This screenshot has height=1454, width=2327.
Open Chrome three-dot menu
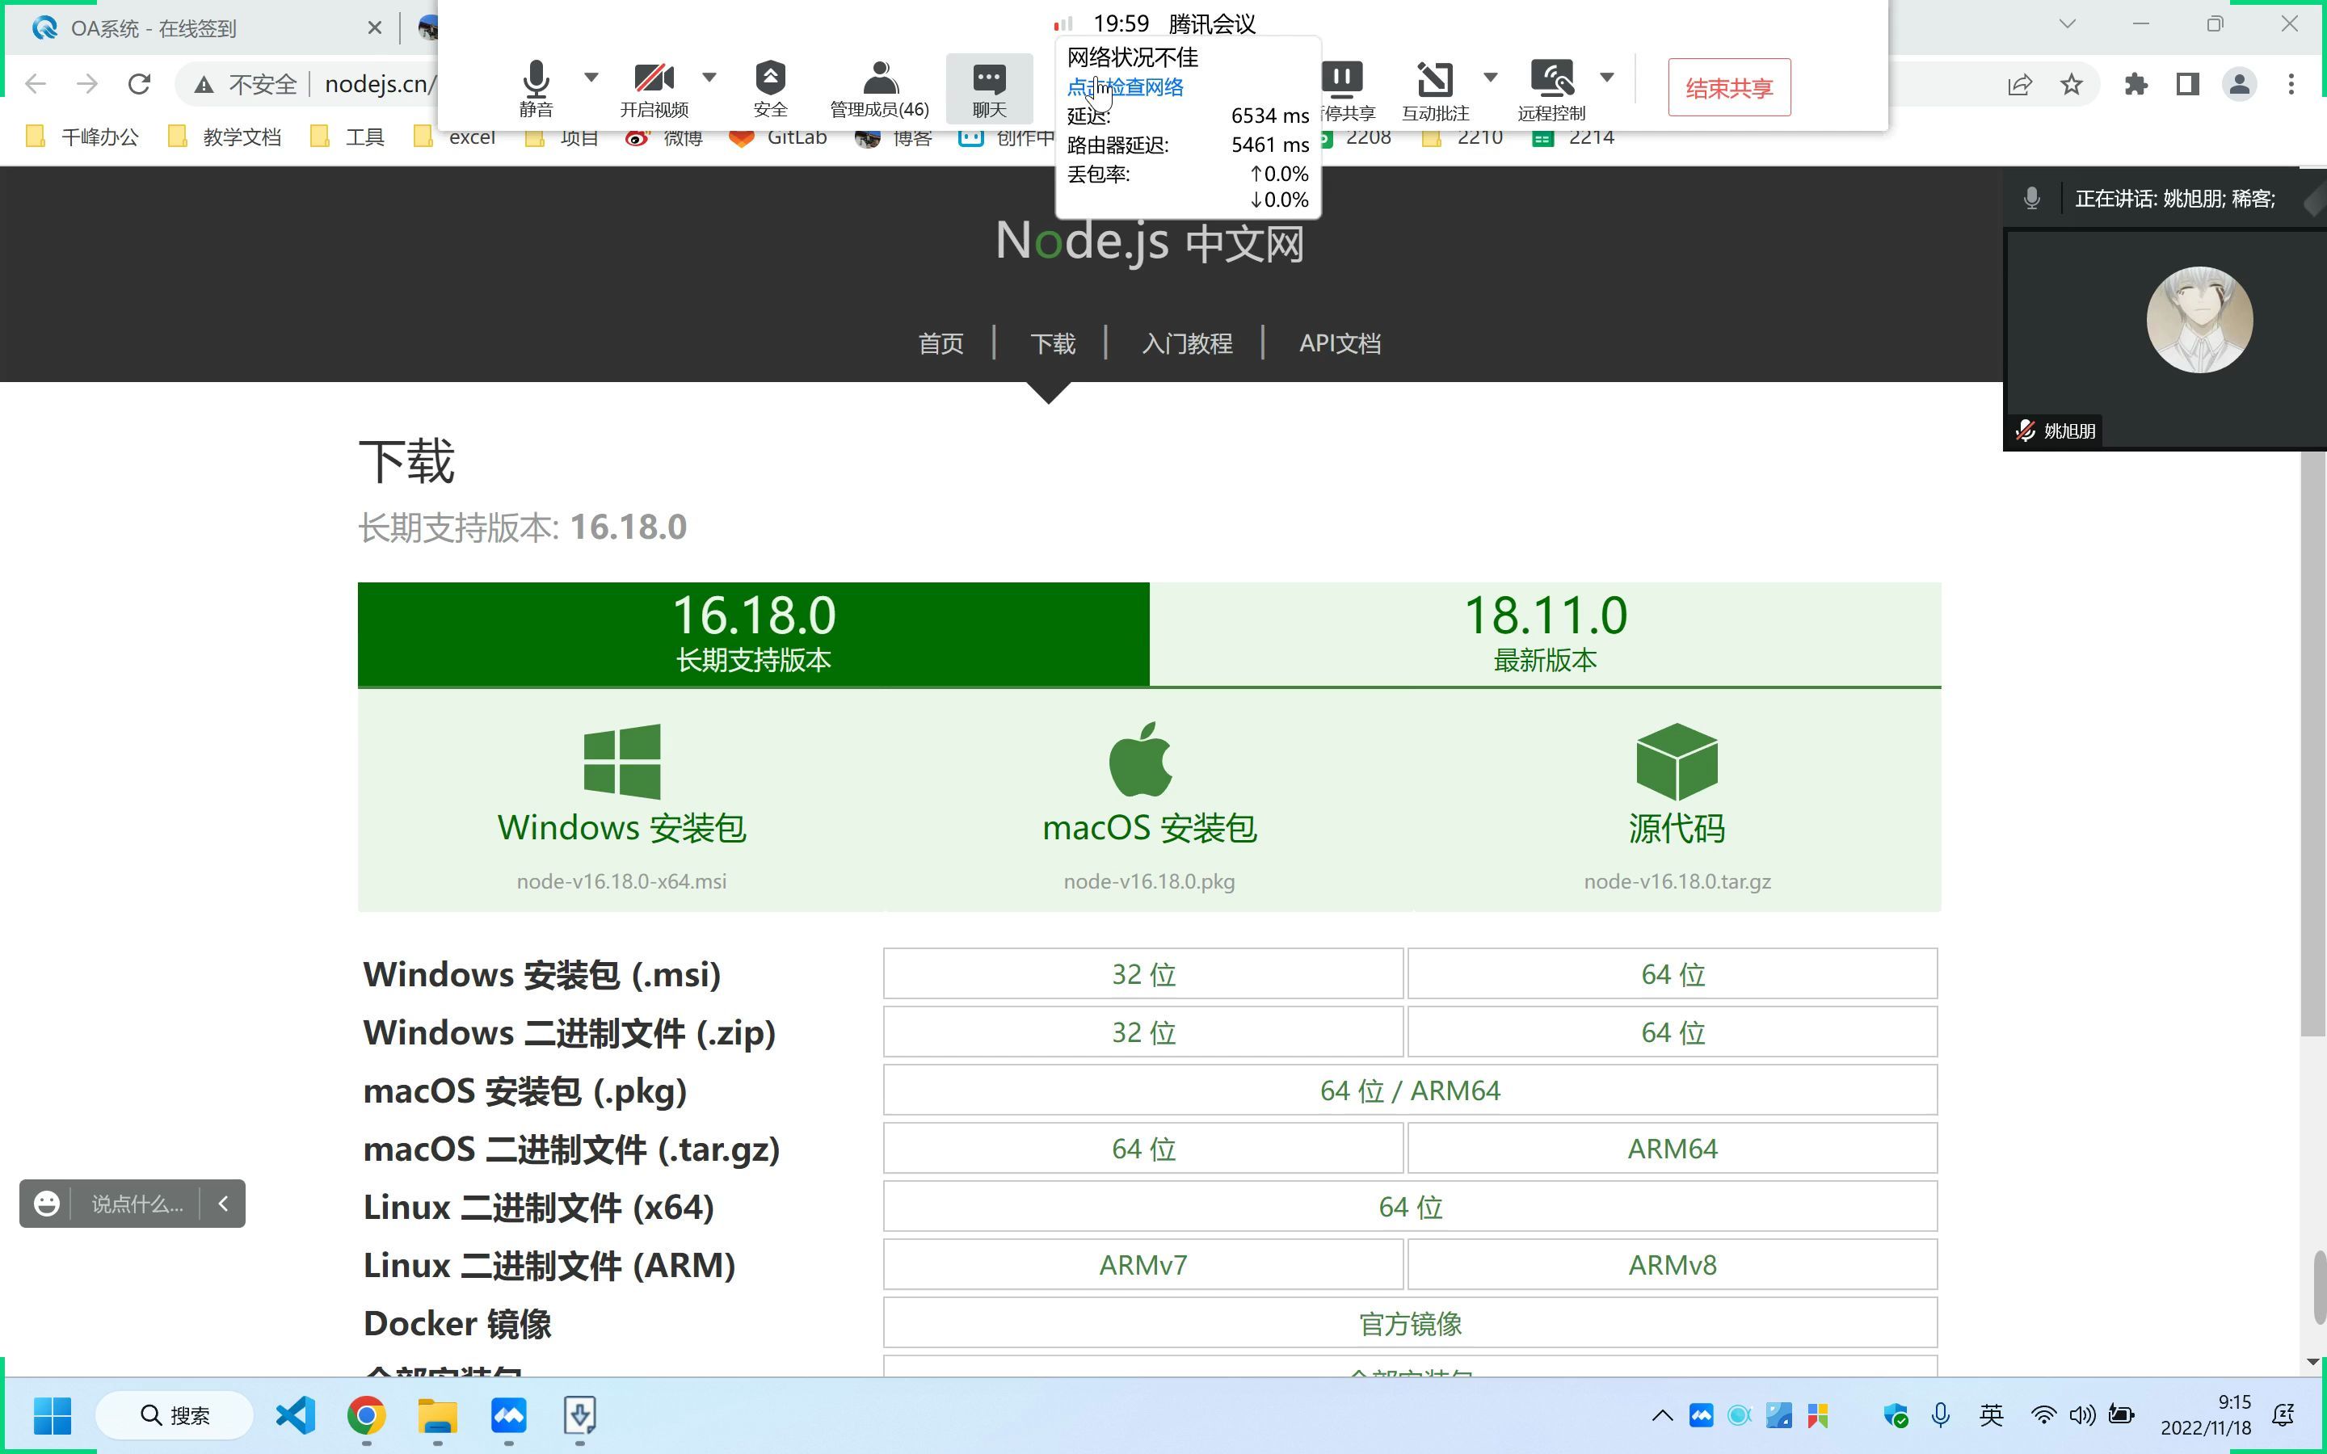coord(2291,85)
